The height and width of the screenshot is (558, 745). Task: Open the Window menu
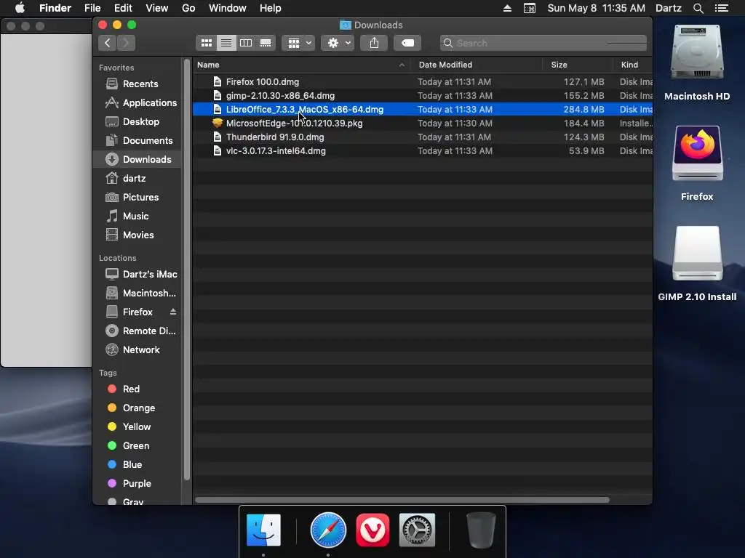tap(228, 8)
